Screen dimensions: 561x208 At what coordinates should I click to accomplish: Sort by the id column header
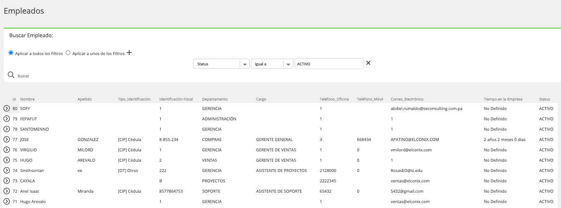[14, 99]
